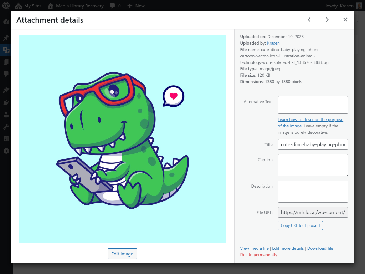Click the dinosaur image preview
Screen dimensions: 365x274
tap(122, 139)
